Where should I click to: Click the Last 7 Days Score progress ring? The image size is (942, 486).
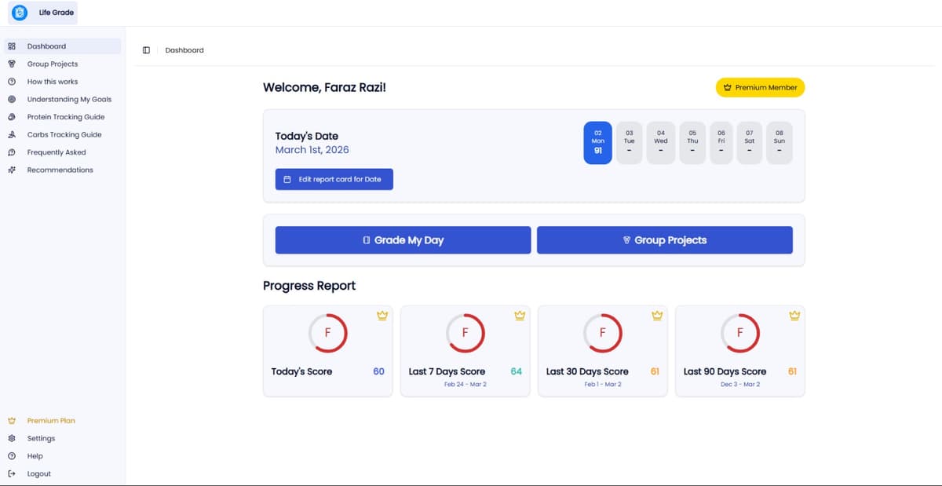[465, 333]
